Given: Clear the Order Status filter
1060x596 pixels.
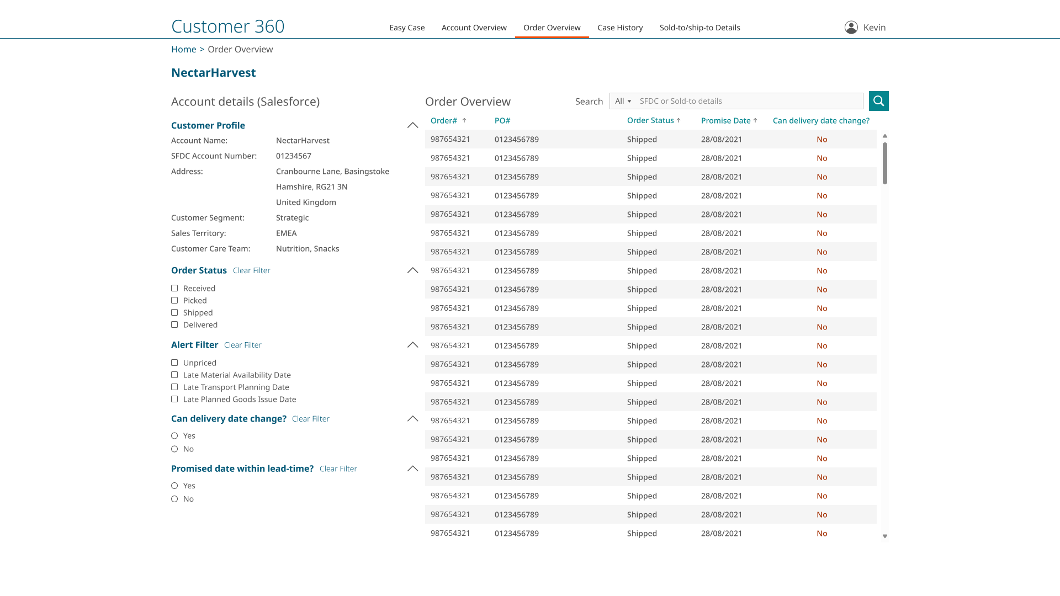Looking at the screenshot, I should (251, 270).
